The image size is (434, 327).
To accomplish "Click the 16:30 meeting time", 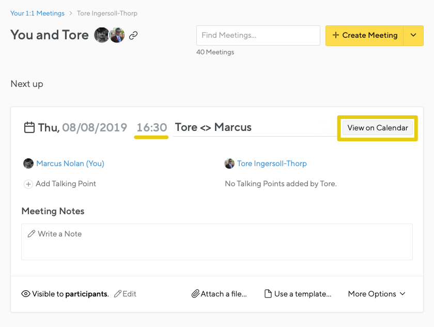I will (x=151, y=127).
